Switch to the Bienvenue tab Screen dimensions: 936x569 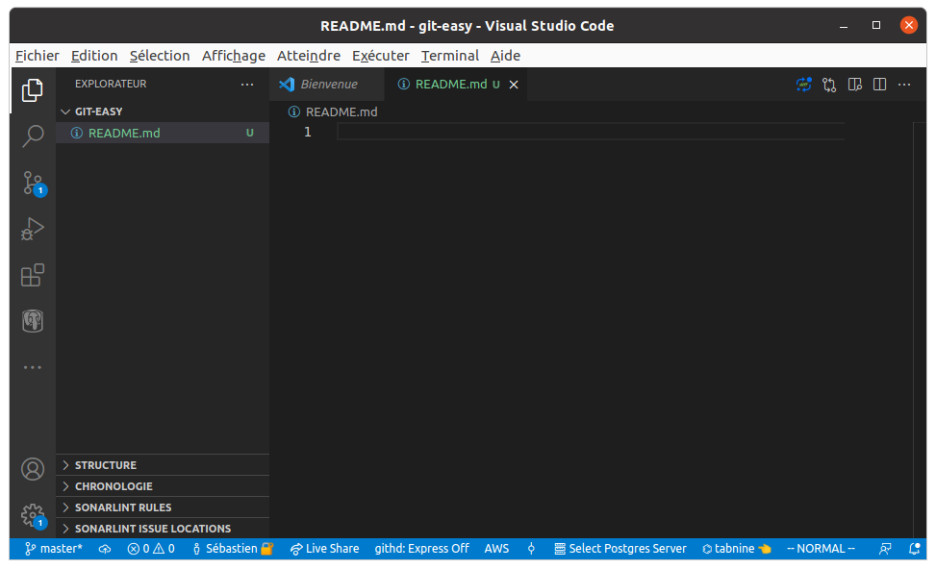[326, 84]
